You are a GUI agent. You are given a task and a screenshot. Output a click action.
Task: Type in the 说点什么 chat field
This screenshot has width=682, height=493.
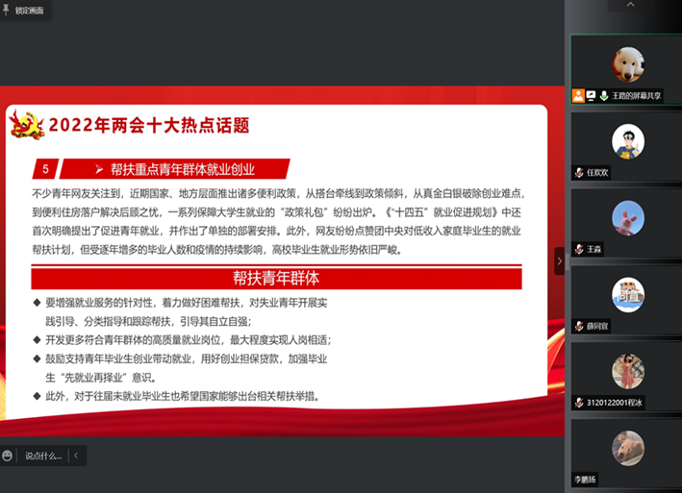[43, 456]
